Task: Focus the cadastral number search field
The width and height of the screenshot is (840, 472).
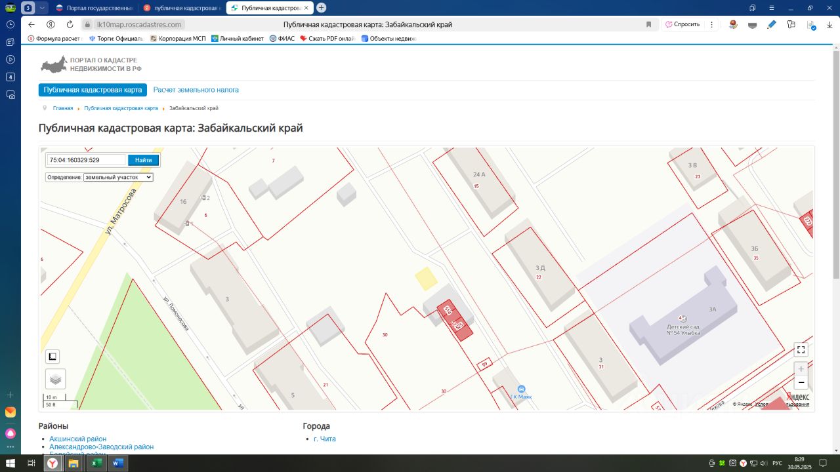Action: tap(86, 160)
